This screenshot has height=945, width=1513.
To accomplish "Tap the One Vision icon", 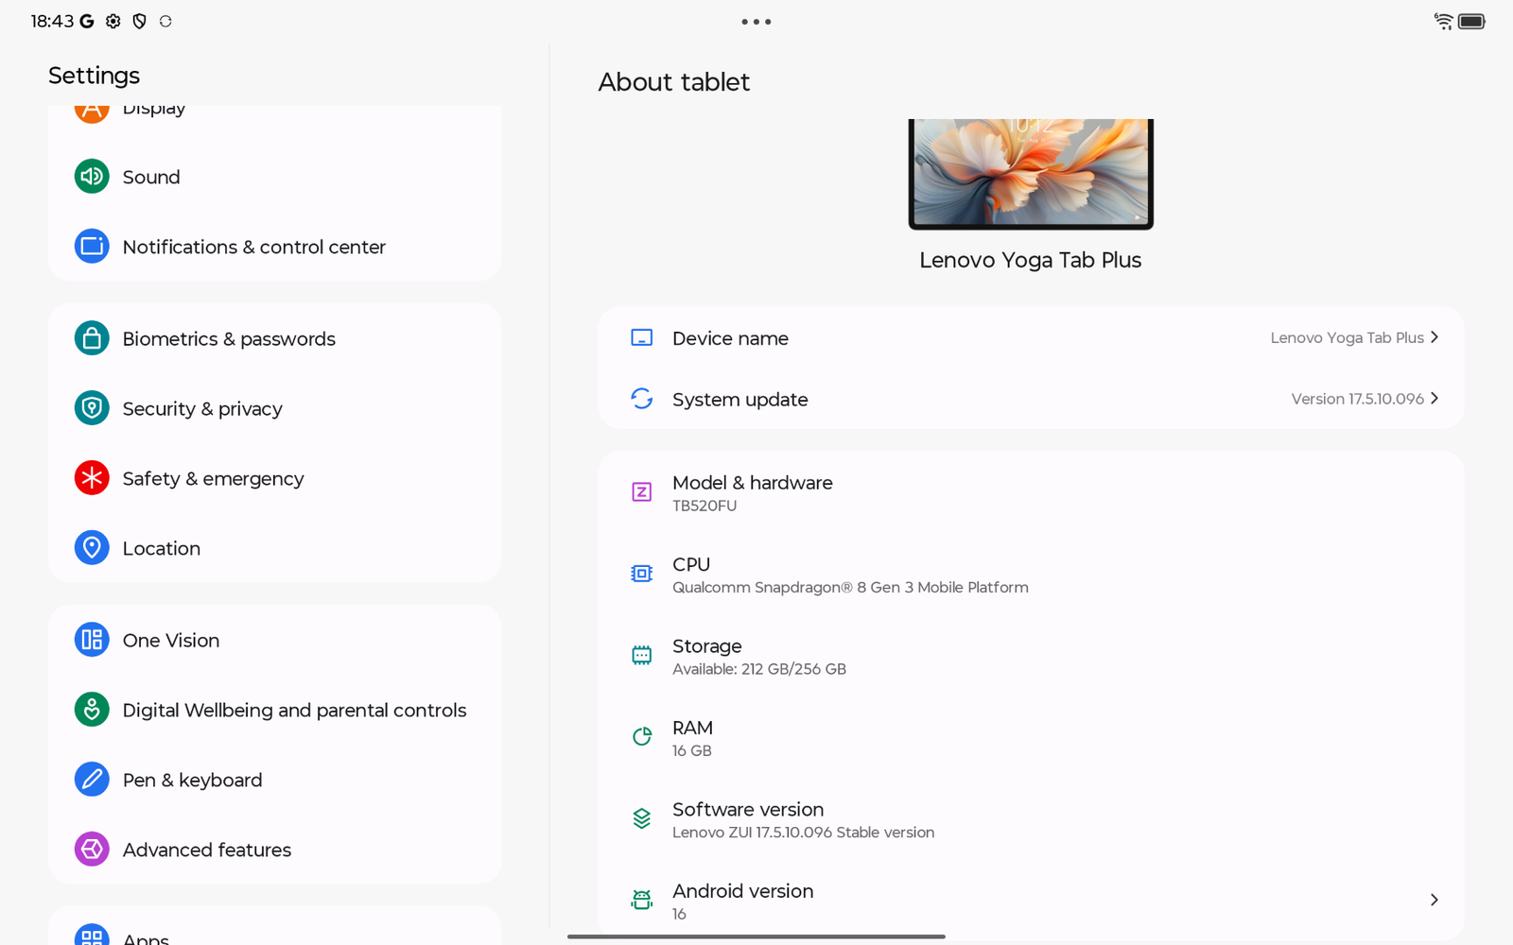I will tap(92, 640).
